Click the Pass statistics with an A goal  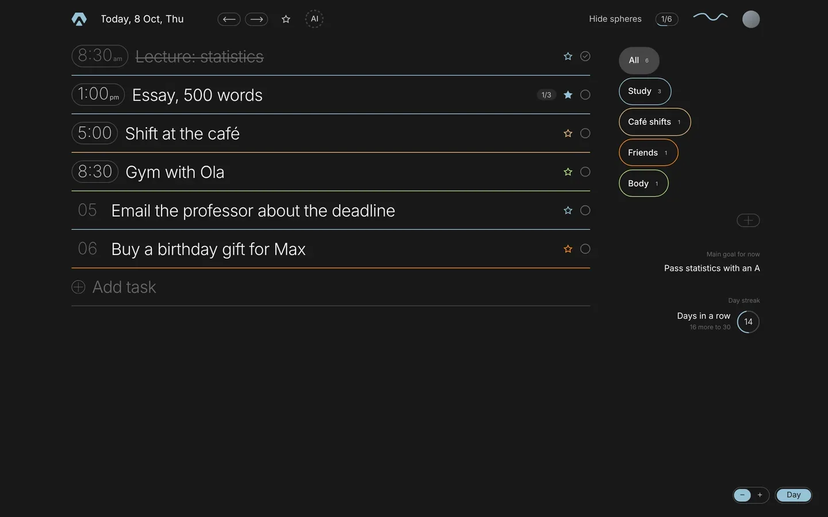(712, 268)
